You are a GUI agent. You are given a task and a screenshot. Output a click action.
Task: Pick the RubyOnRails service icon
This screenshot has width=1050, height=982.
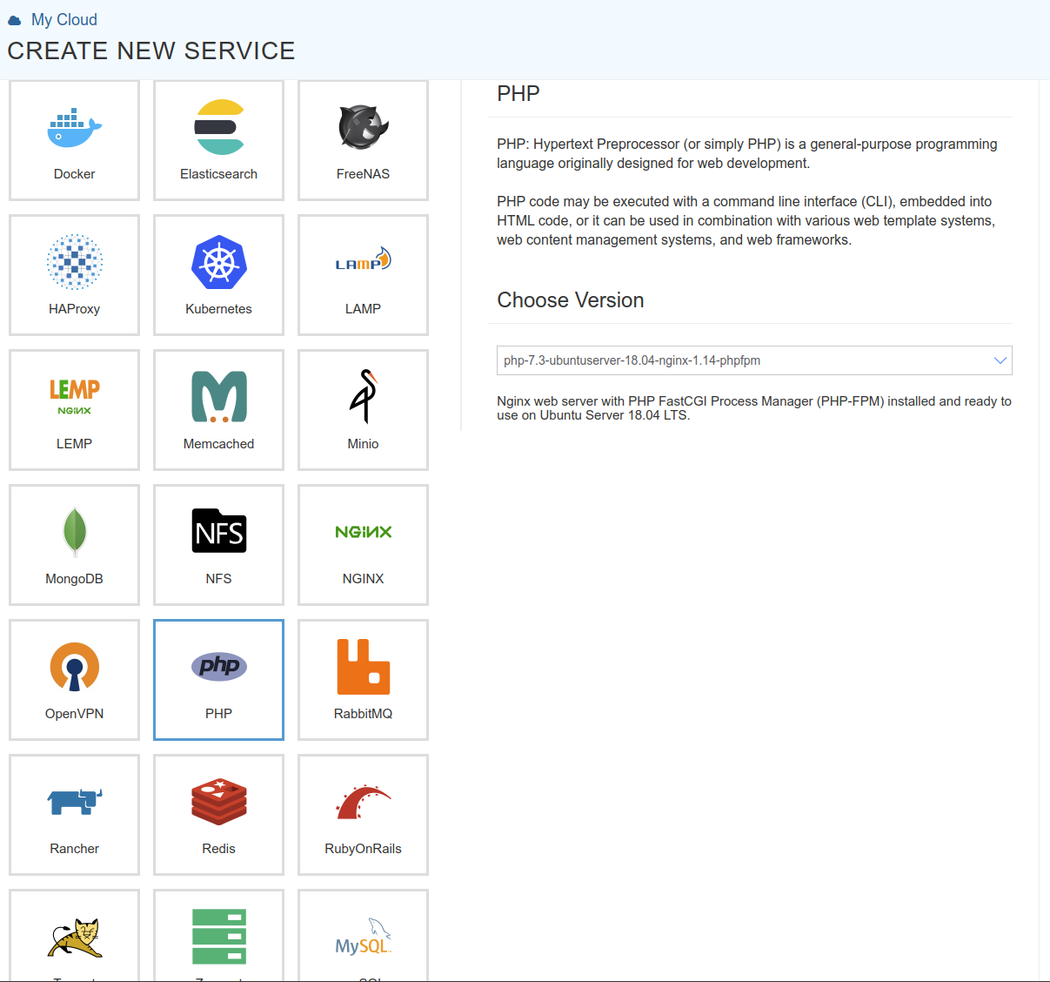[363, 803]
